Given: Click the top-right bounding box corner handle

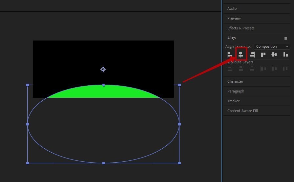Looking at the screenshot, I should [x=179, y=85].
